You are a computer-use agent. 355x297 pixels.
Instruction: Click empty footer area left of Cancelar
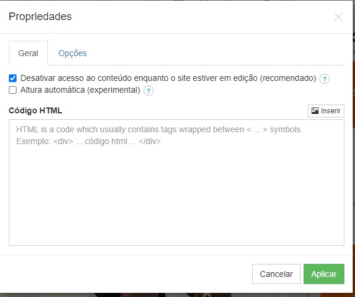[x=126, y=274]
